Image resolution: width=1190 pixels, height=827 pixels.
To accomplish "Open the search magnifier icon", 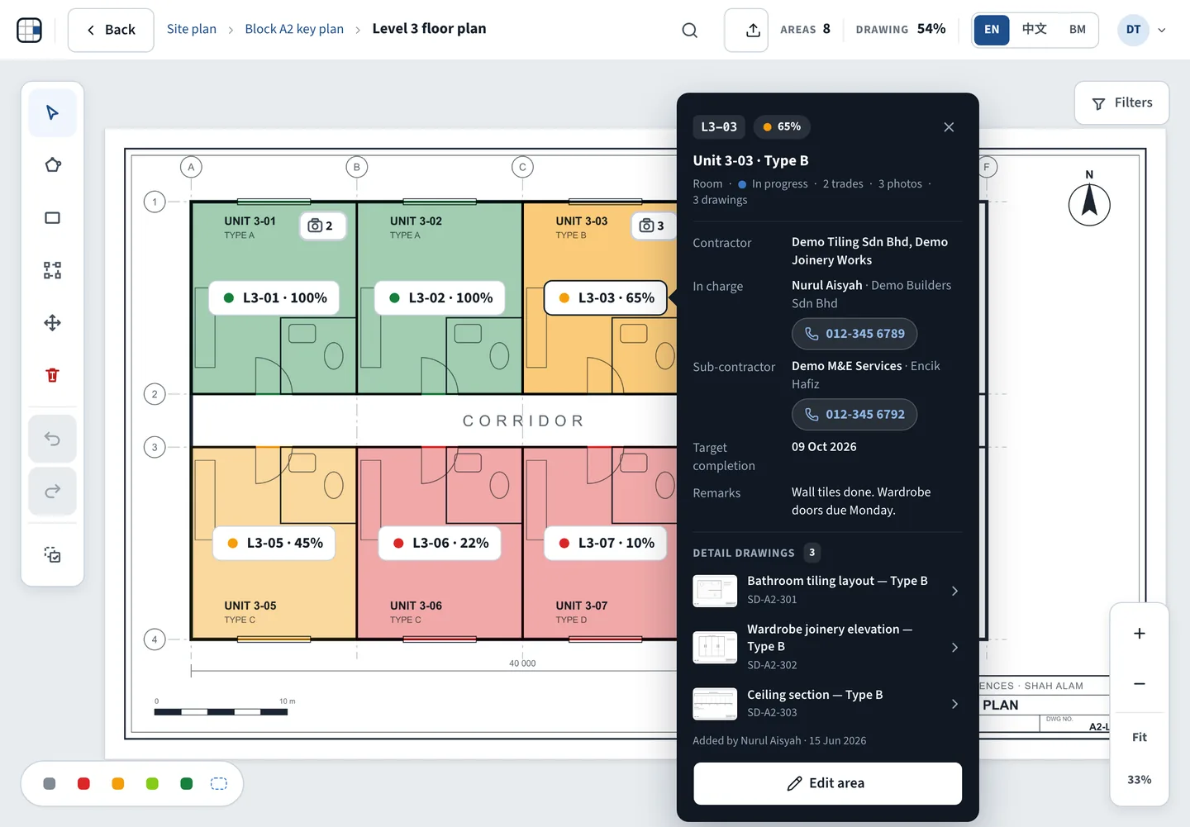I will coord(689,30).
